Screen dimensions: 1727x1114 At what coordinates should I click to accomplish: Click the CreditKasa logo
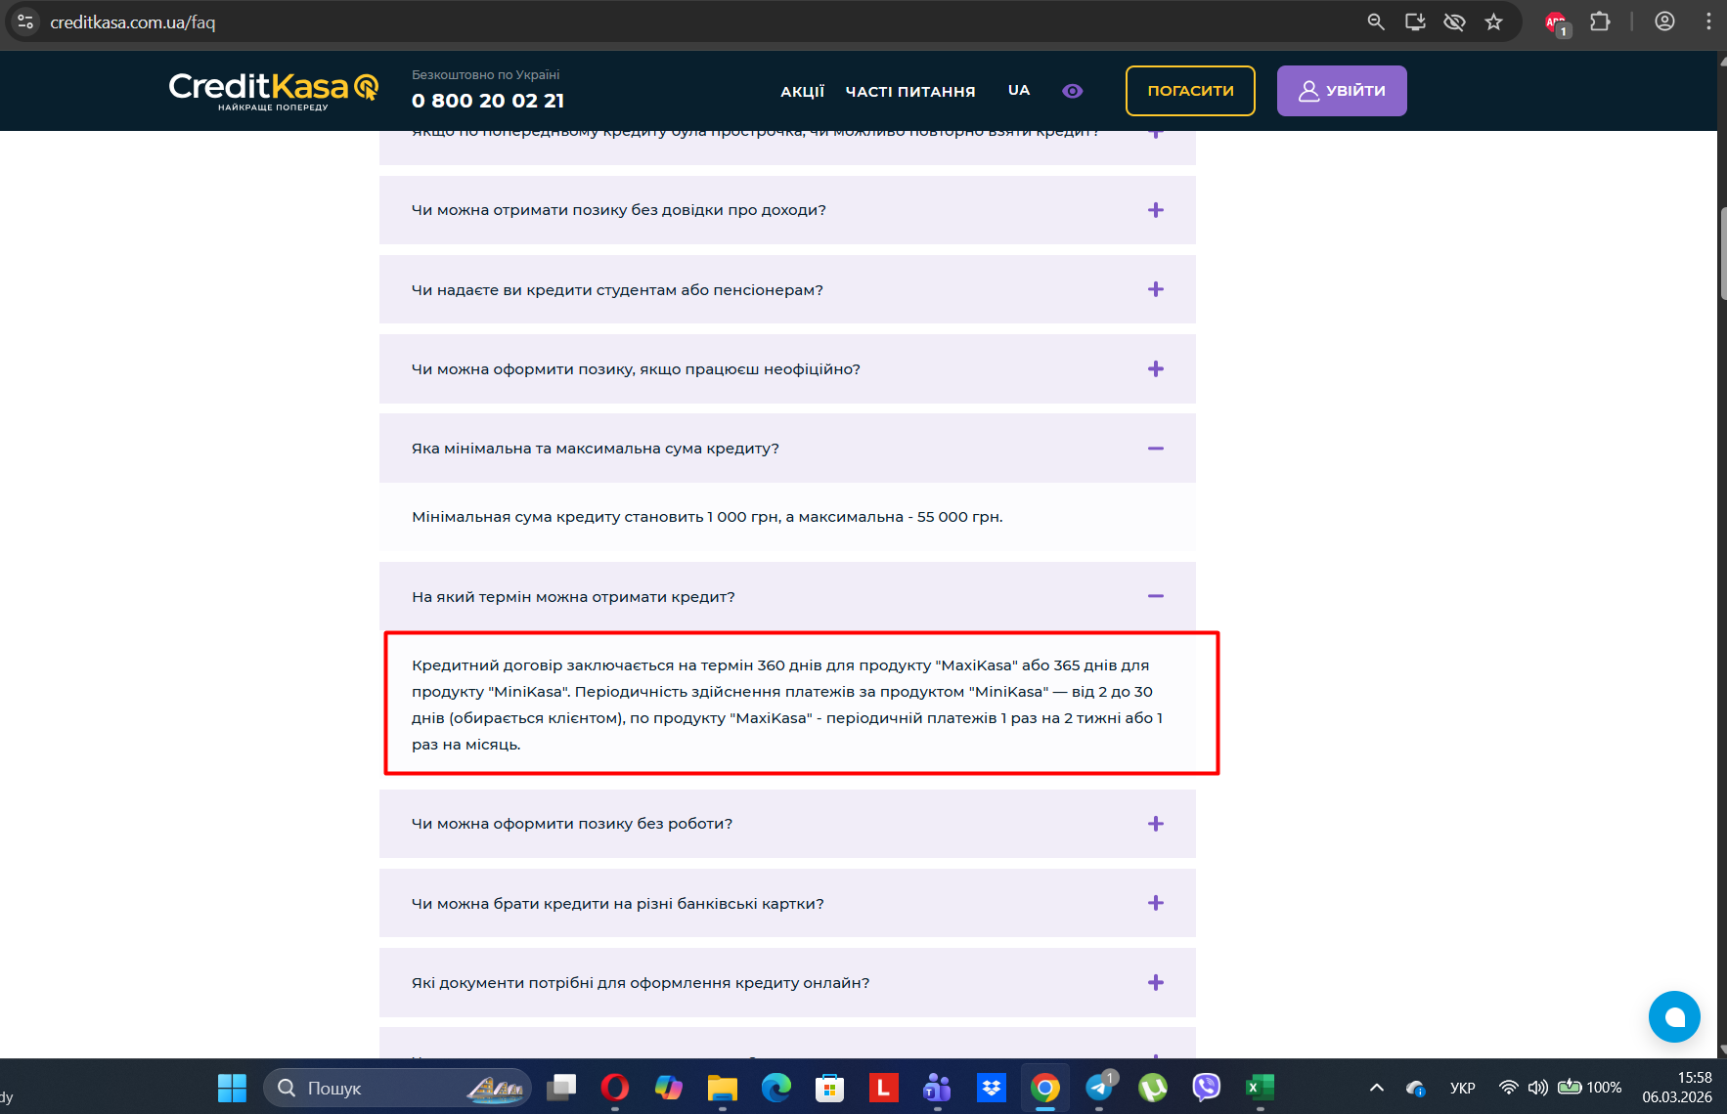[274, 91]
